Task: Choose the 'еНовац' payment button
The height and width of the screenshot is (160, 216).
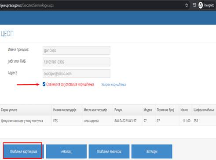Action: 66,151
